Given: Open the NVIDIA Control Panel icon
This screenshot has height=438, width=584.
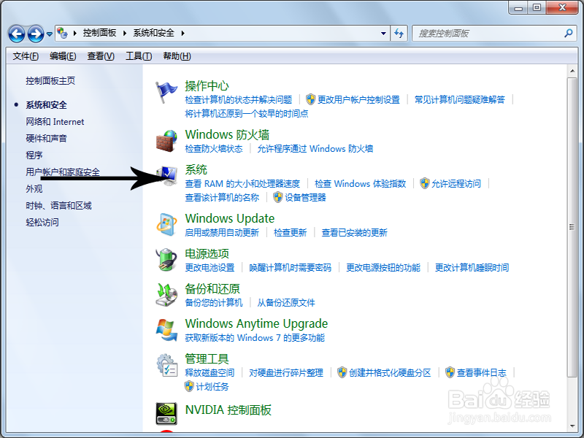Looking at the screenshot, I should (166, 413).
